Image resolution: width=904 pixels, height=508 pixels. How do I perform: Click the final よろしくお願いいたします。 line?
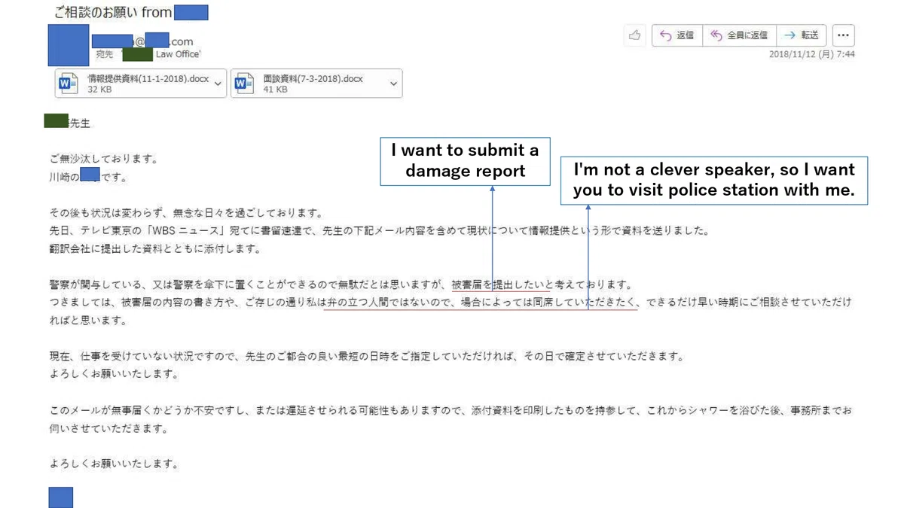[115, 464]
